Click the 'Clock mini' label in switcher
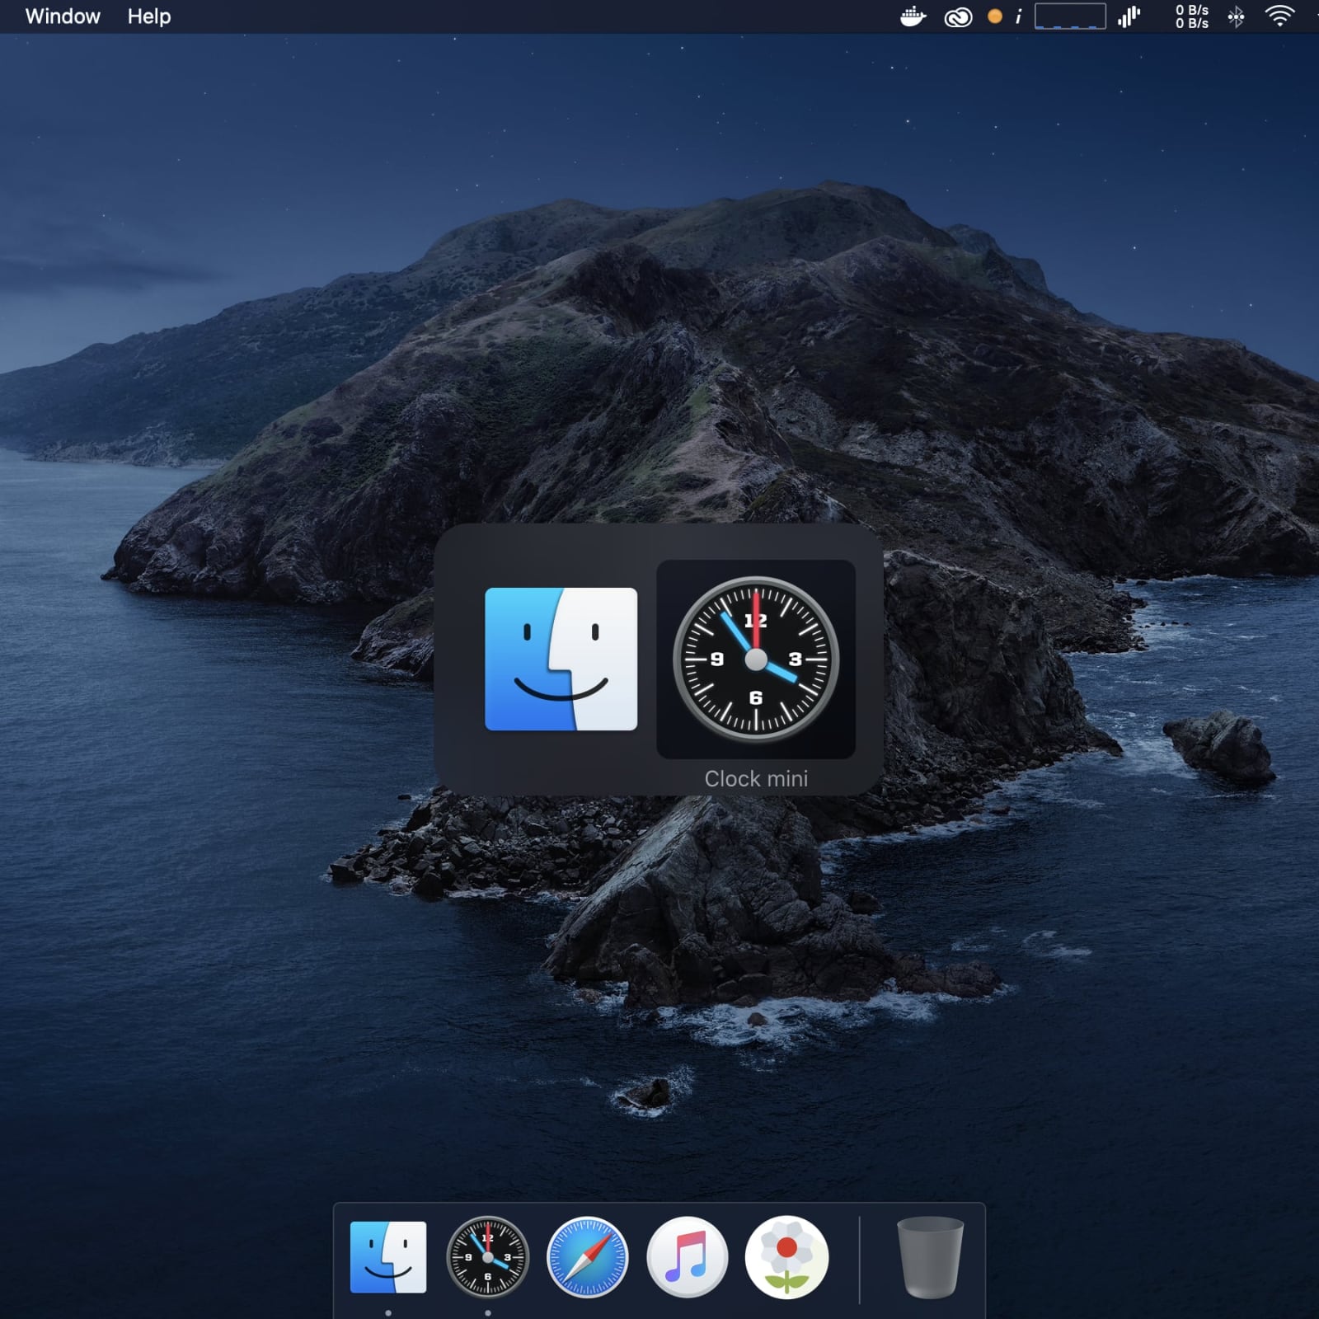Viewport: 1319px width, 1319px height. coord(756,778)
